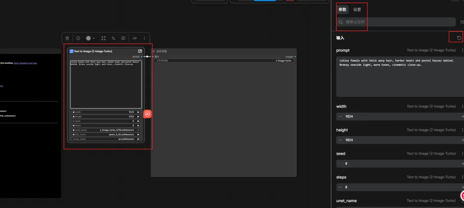Image resolution: width=464 pixels, height=208 pixels.
Task: Edit the prompt text area in the right panel
Action: tap(400, 77)
